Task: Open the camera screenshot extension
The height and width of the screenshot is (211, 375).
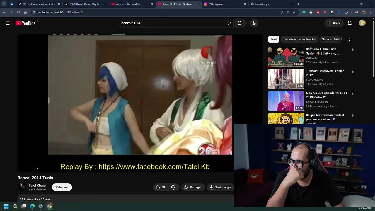Action: (x=311, y=12)
